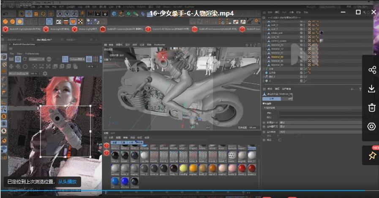Expand the bottom object hierarchy row
This screenshot has height=198, width=379.
264,81
